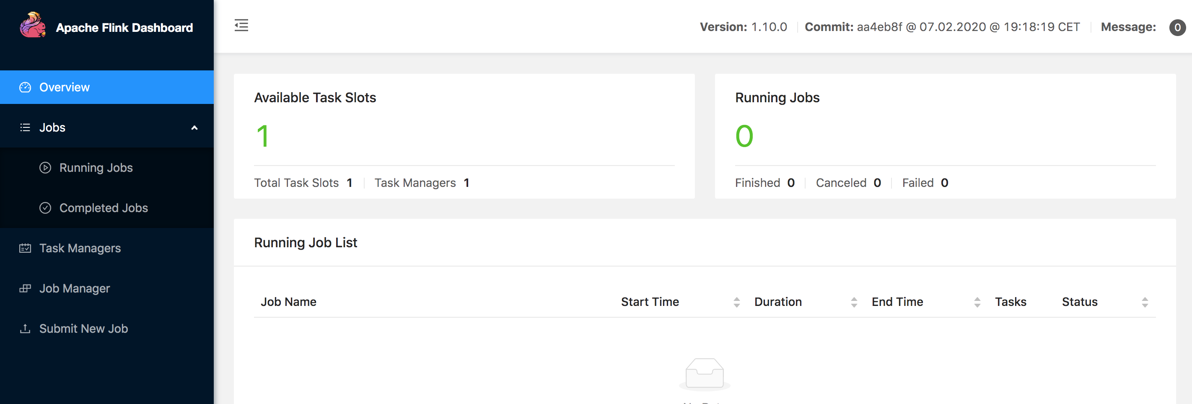Sort the table by Start Time
The width and height of the screenshot is (1192, 404).
click(x=737, y=302)
